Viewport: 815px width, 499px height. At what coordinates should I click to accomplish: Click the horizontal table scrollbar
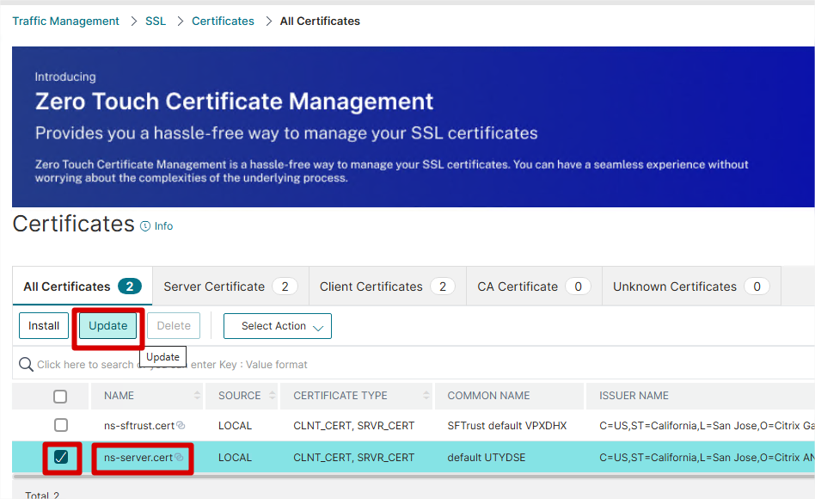[414, 476]
